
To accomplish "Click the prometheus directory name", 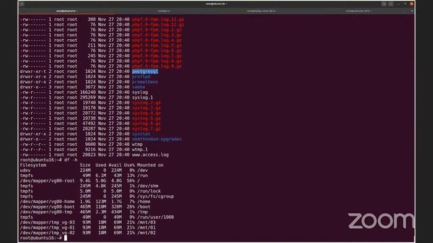I will tap(145, 82).
